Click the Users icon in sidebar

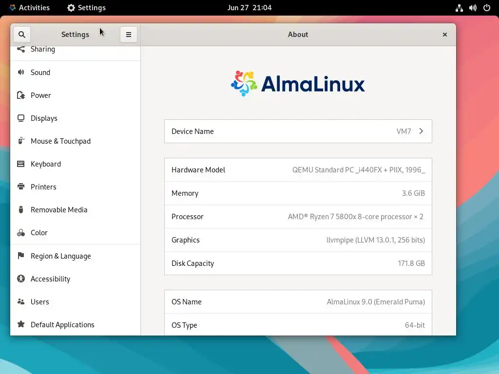pos(21,301)
